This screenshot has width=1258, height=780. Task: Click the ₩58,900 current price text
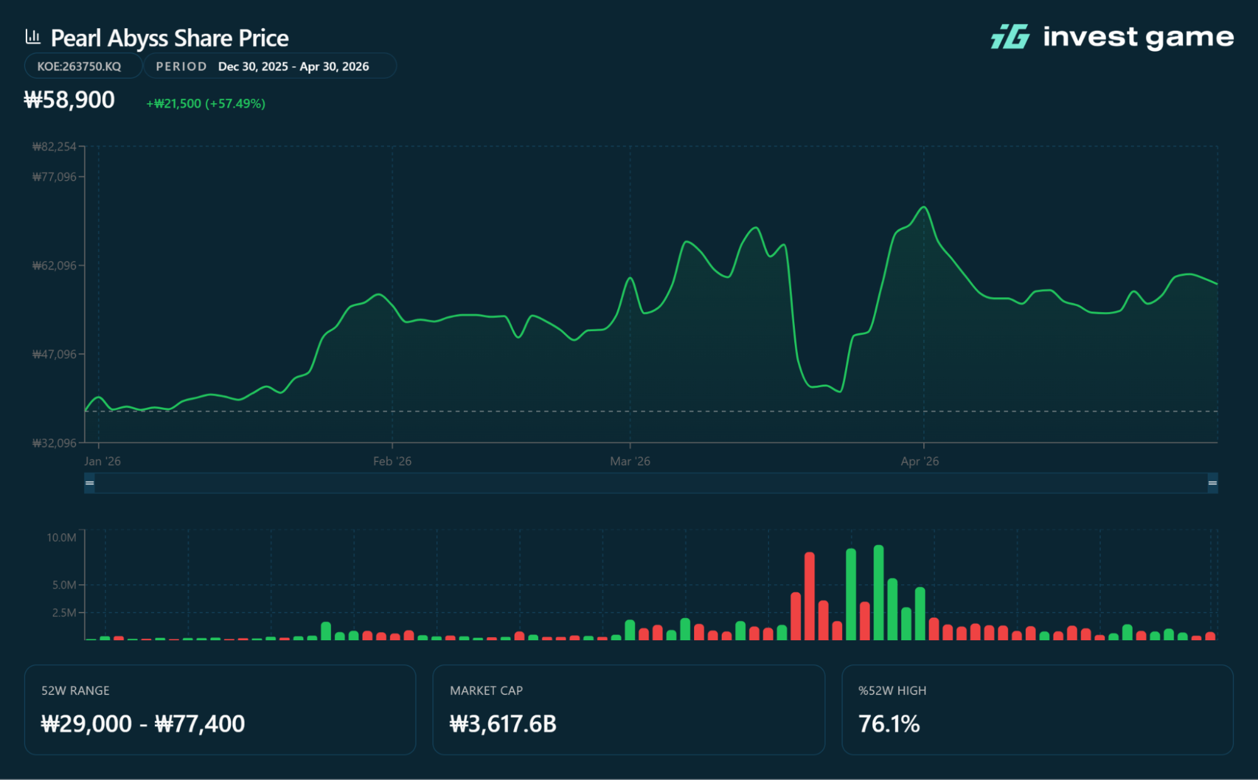pyautogui.click(x=69, y=100)
